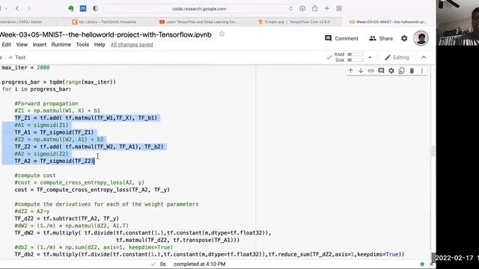This screenshot has height=269, width=479.
Task: Click the line max_iter = 2000
Action: point(25,68)
